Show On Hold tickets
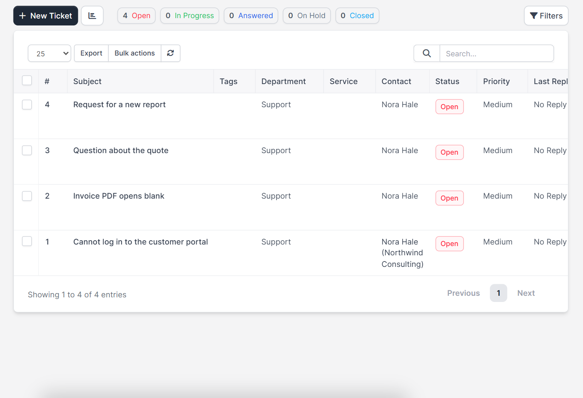583x398 pixels. (307, 16)
